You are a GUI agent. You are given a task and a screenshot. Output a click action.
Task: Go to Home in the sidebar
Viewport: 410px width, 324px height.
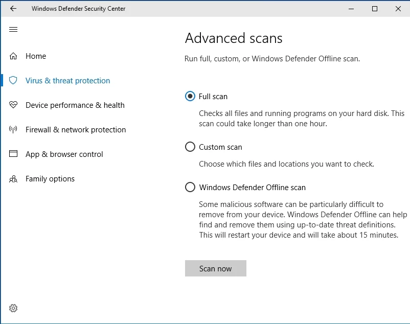click(36, 56)
